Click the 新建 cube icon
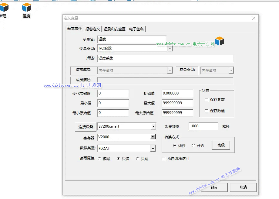Viewport: 279px width, 199px height. [x=4, y=7]
